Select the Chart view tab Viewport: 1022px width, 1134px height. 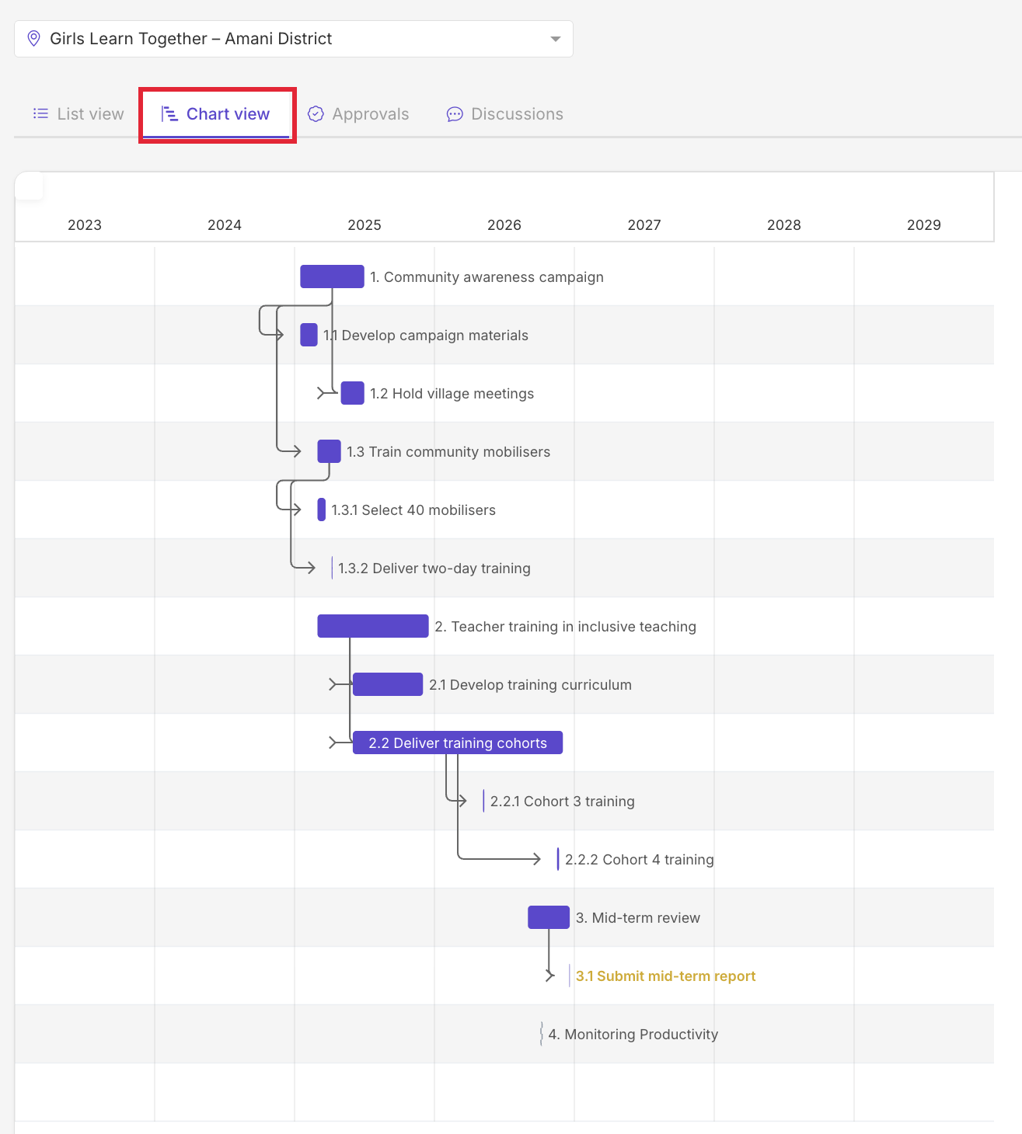[x=215, y=114]
